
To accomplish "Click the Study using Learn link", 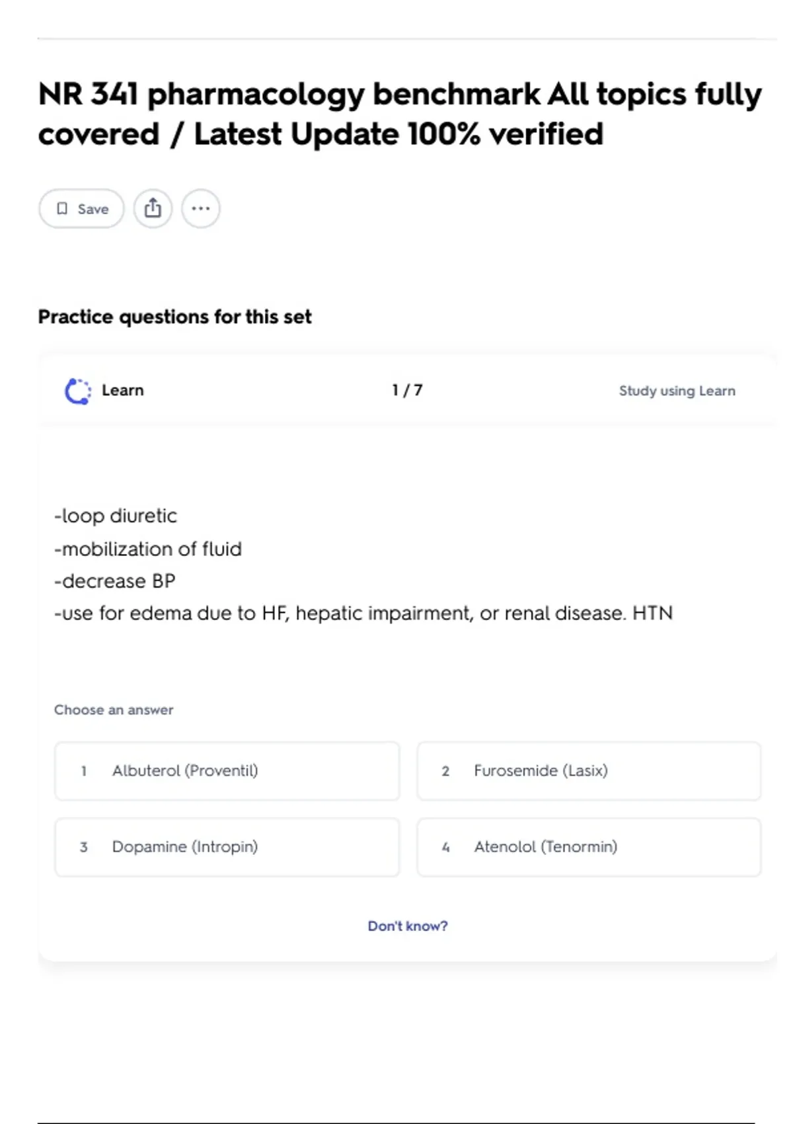I will click(x=677, y=391).
